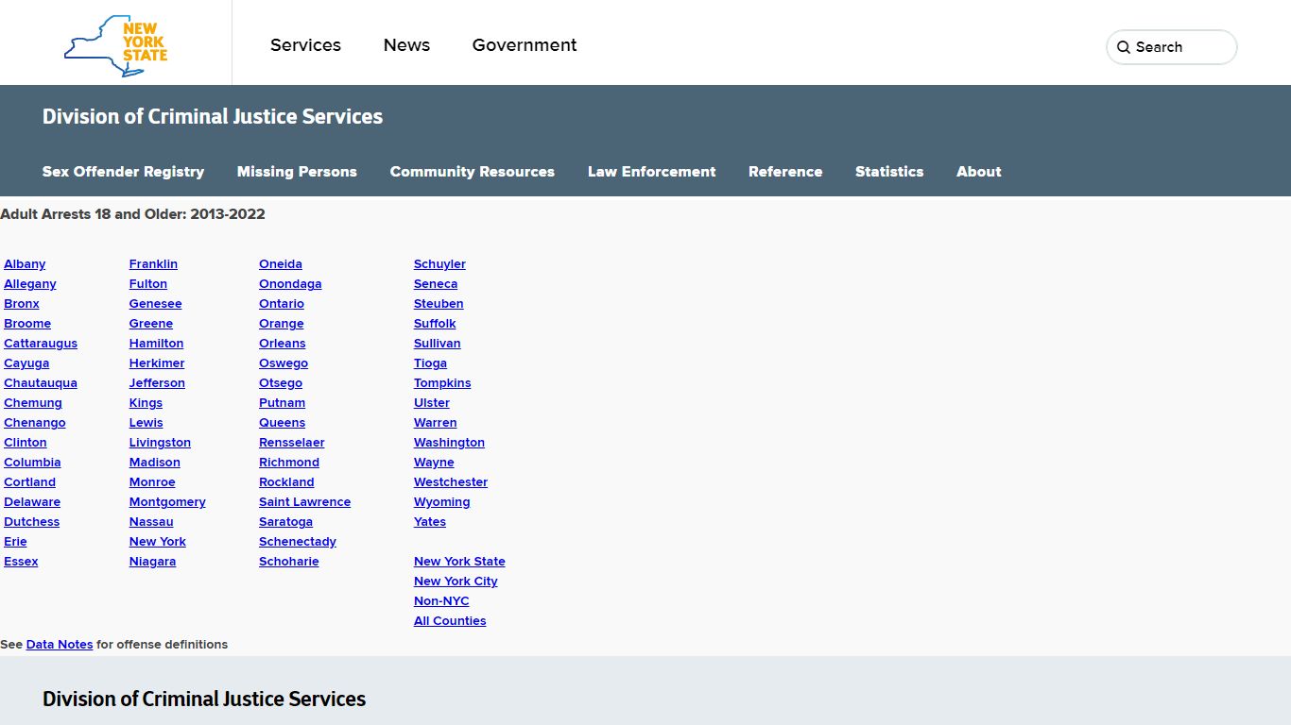This screenshot has height=725, width=1291.
Task: Click Montgomery county link
Action: click(x=167, y=502)
